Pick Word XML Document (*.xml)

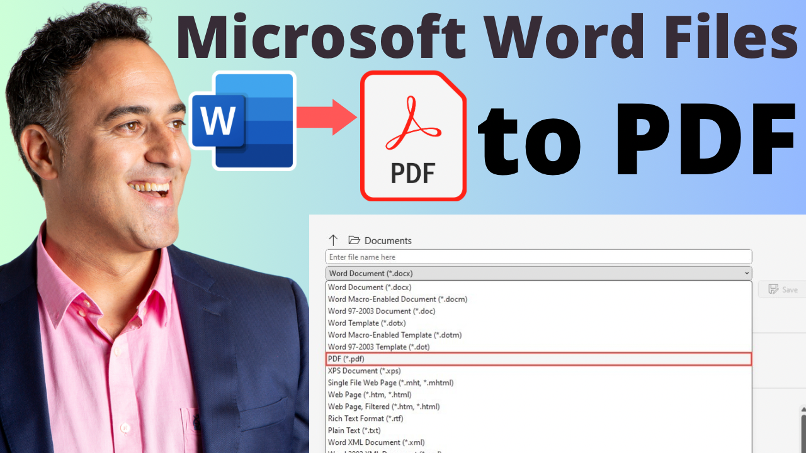tap(538, 443)
